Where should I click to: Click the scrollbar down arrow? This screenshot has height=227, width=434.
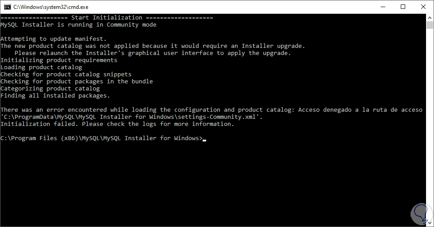(430, 223)
